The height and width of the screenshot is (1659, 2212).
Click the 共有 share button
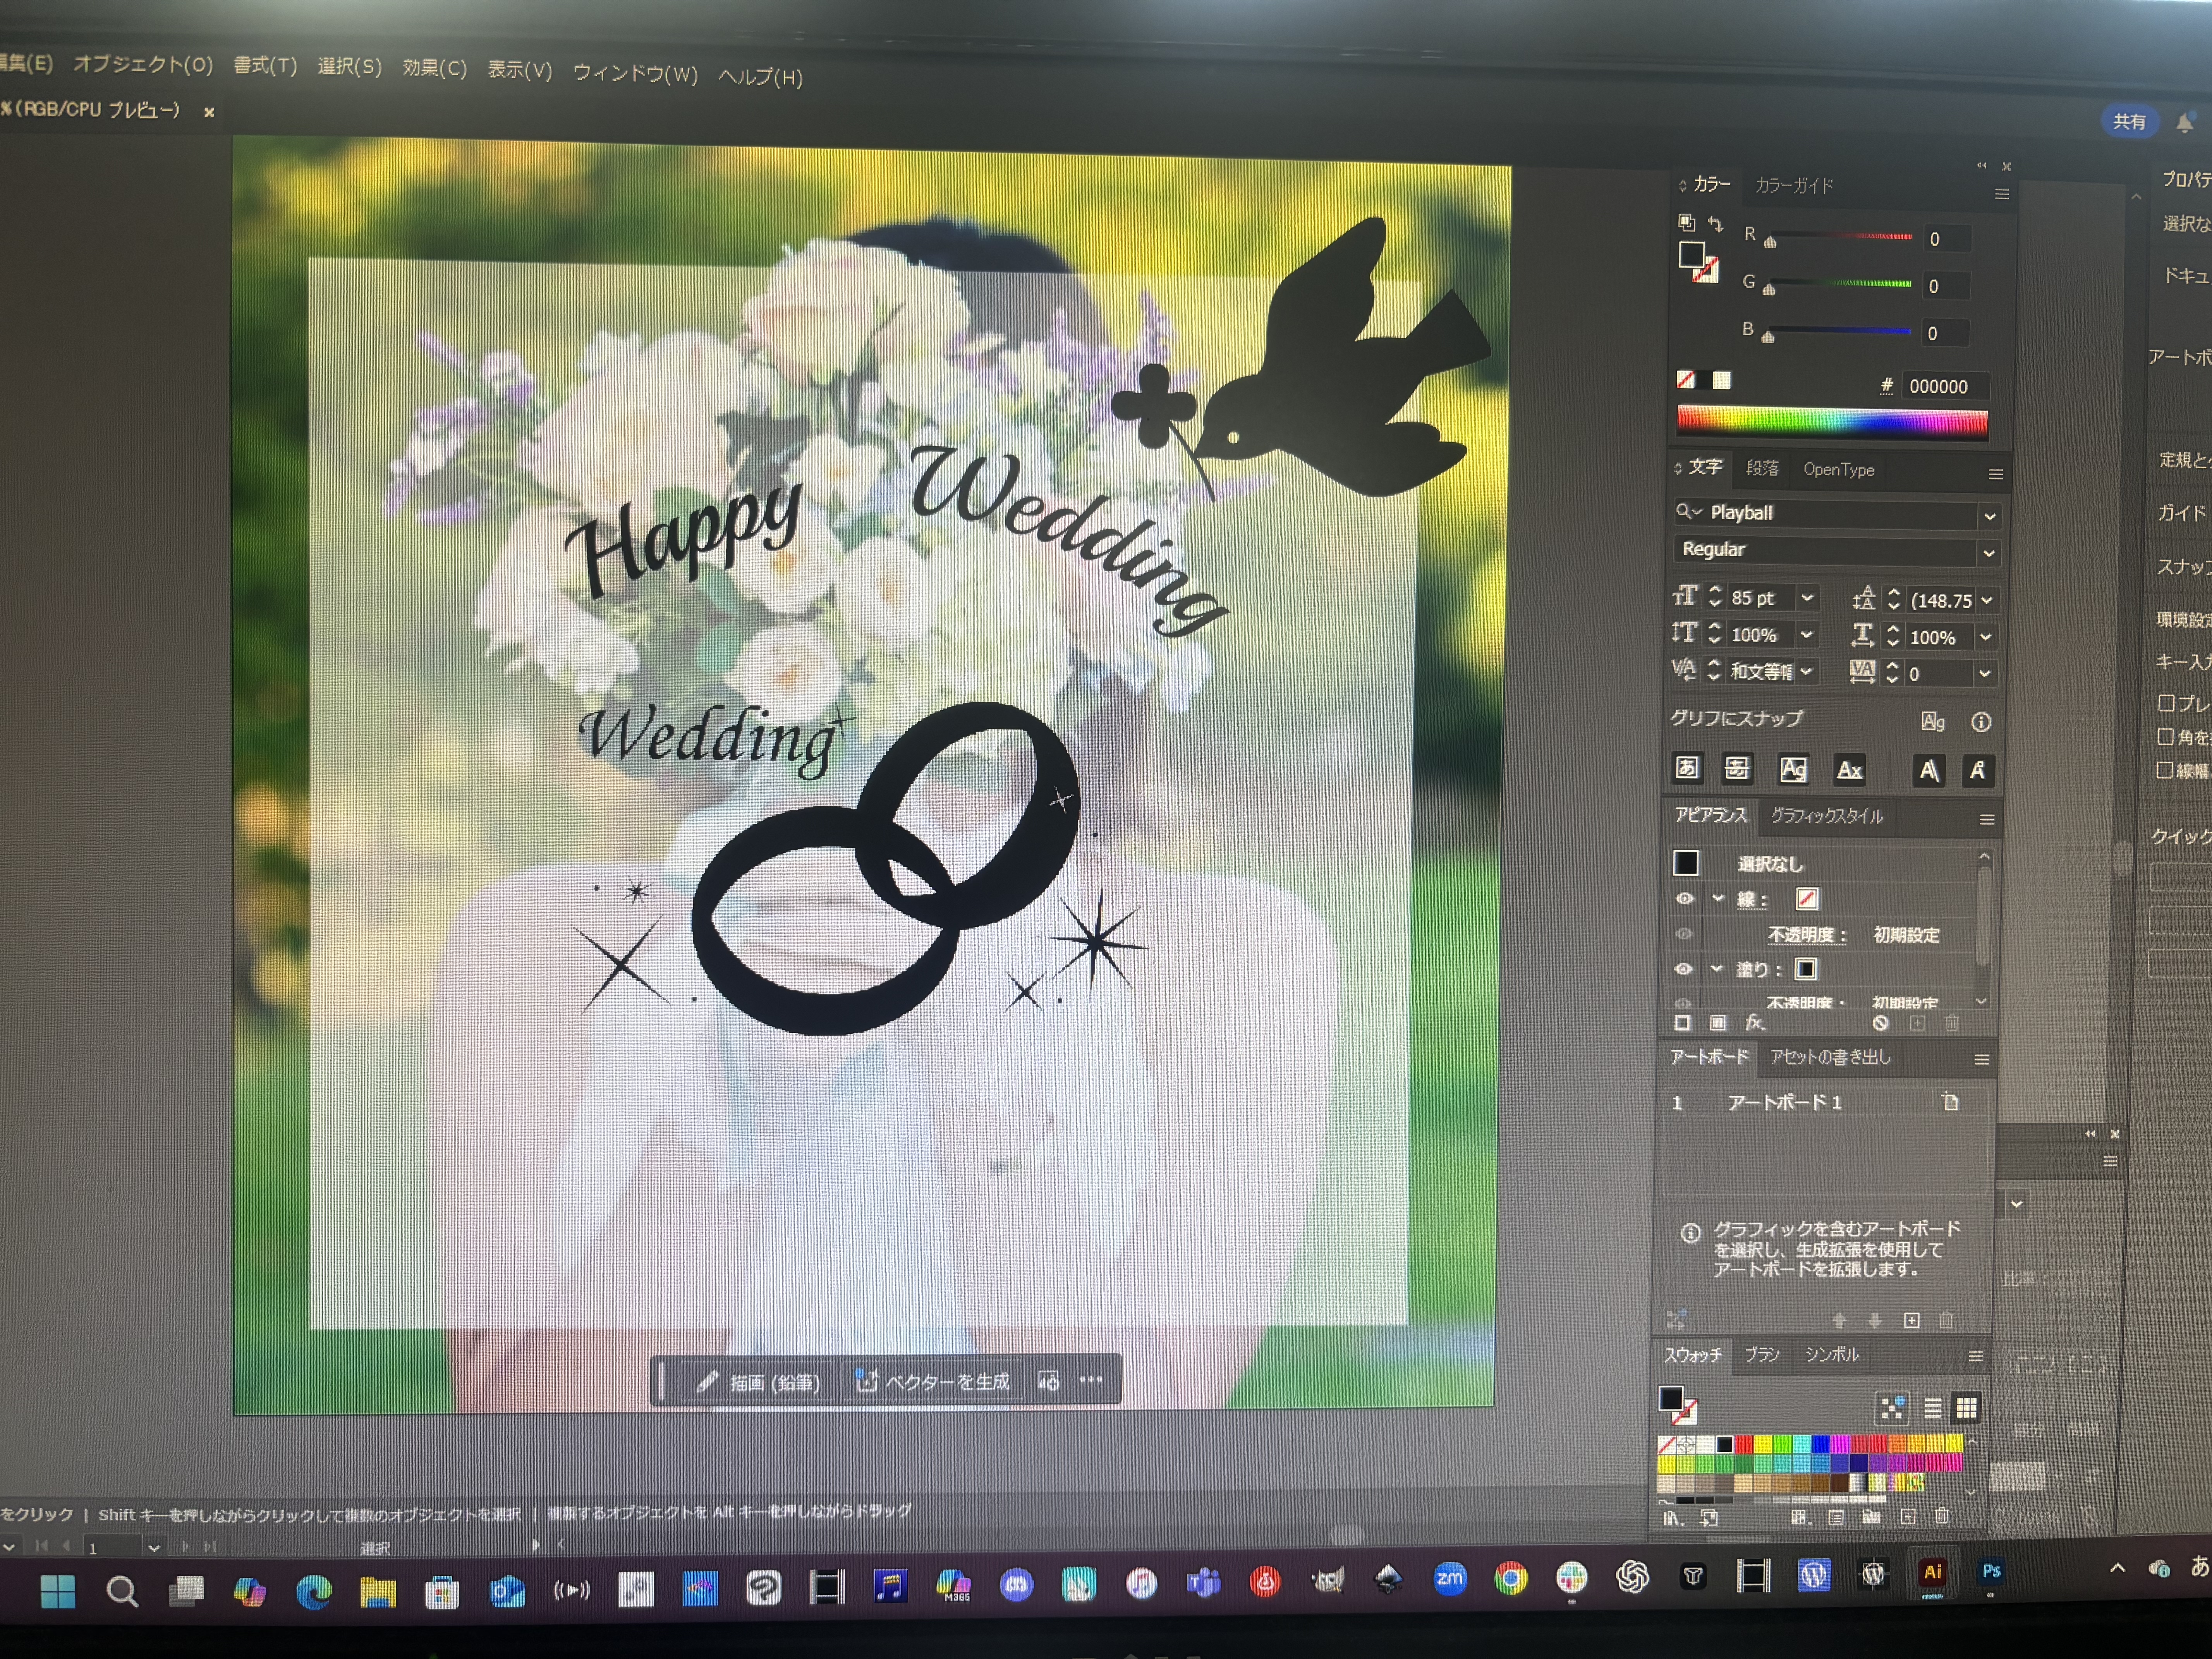point(2129,121)
